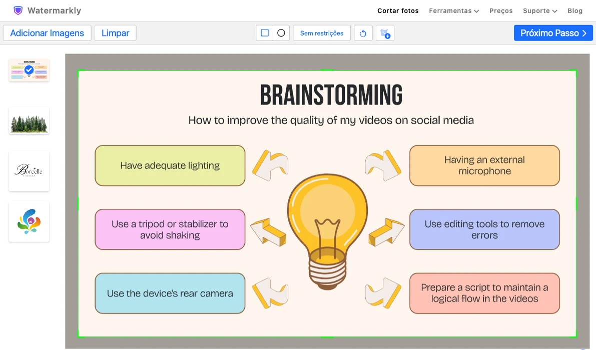596x350 pixels.
Task: Open the Sem restrições aspect ratio dropdown
Action: tap(322, 33)
